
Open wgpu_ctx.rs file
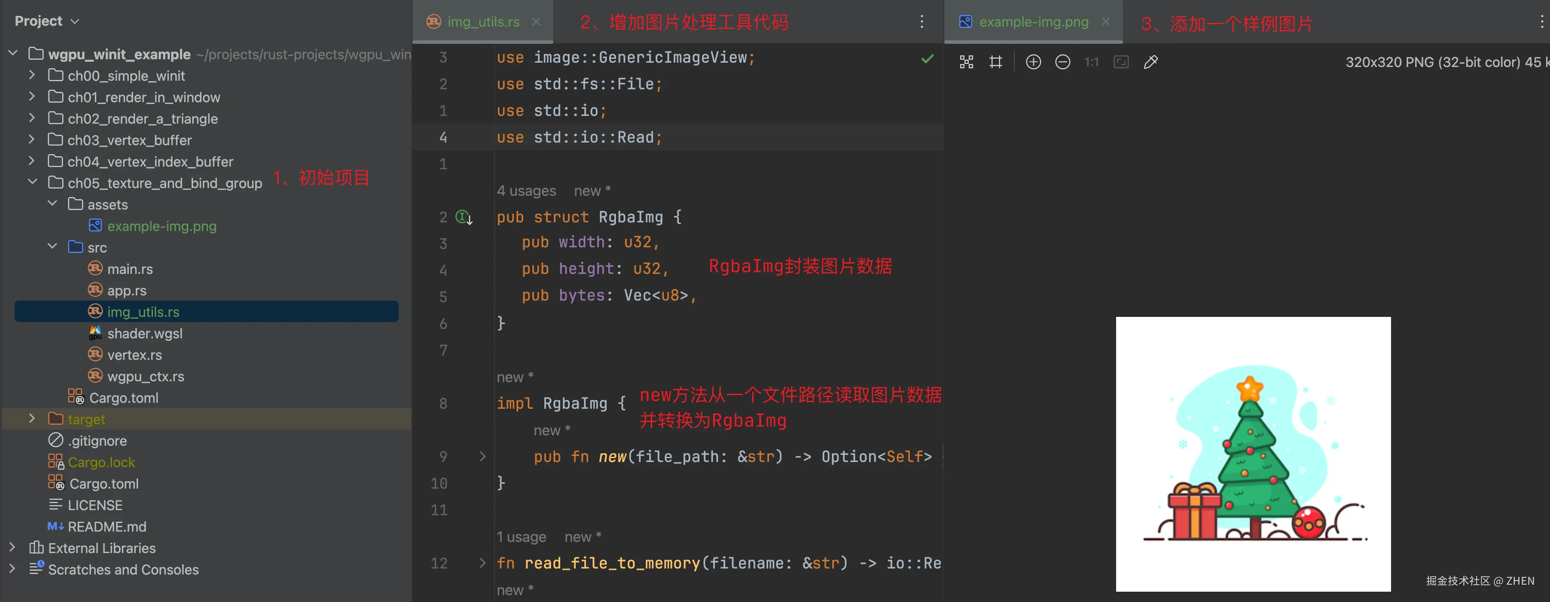coord(146,377)
